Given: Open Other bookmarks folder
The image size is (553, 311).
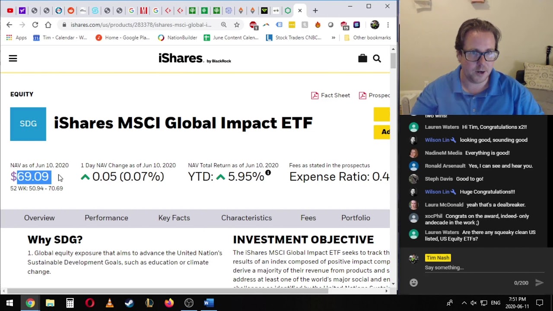Looking at the screenshot, I should click(367, 38).
